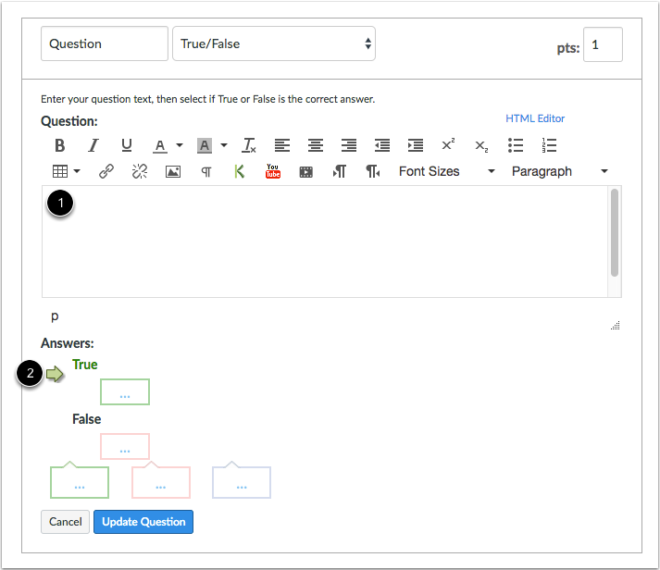Viewport: 660px width, 570px height.
Task: Toggle bold formatting in the editor toolbar
Action: pos(59,145)
